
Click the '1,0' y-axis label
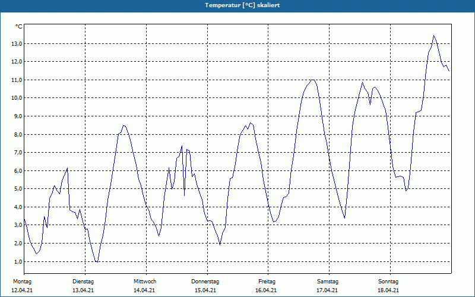click(x=18, y=261)
